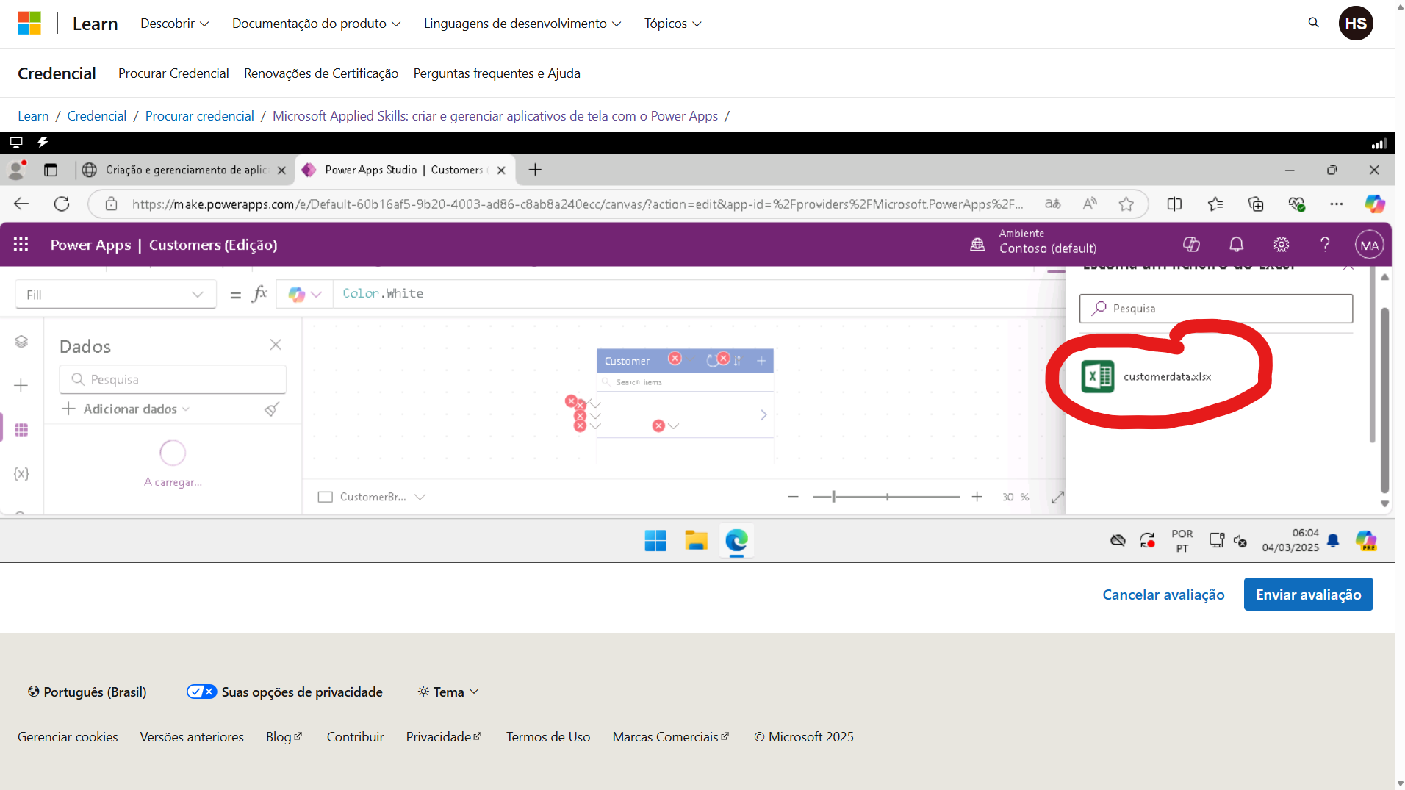Open a new Edge tab
This screenshot has height=790, width=1405.
[x=535, y=170]
